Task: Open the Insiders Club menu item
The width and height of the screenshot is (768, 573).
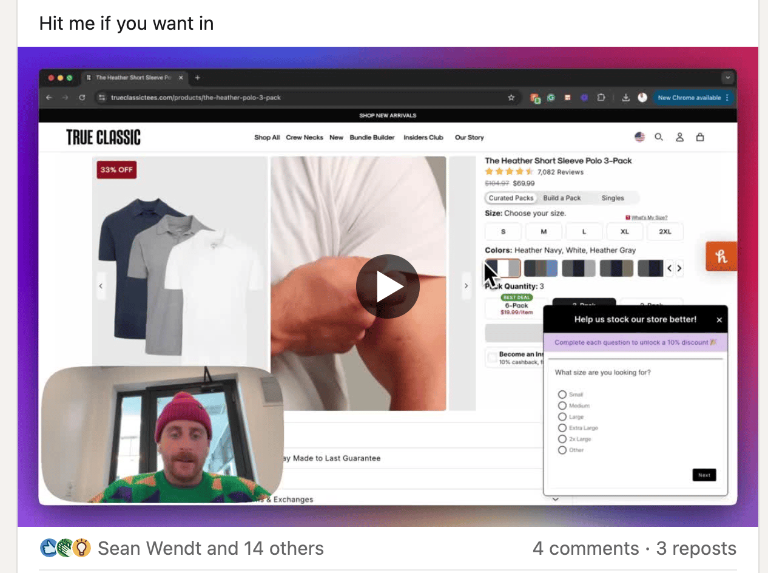Action: (x=423, y=138)
